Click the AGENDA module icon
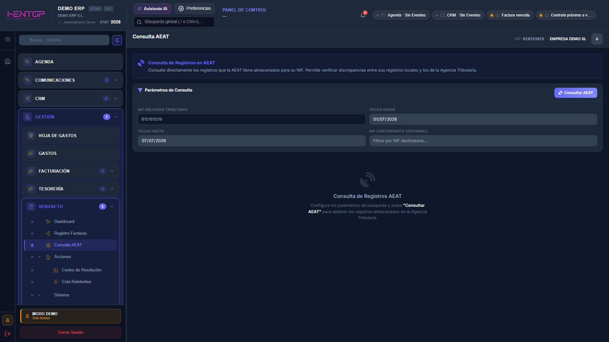Screen dimensions: 609x342 (x=28, y=62)
